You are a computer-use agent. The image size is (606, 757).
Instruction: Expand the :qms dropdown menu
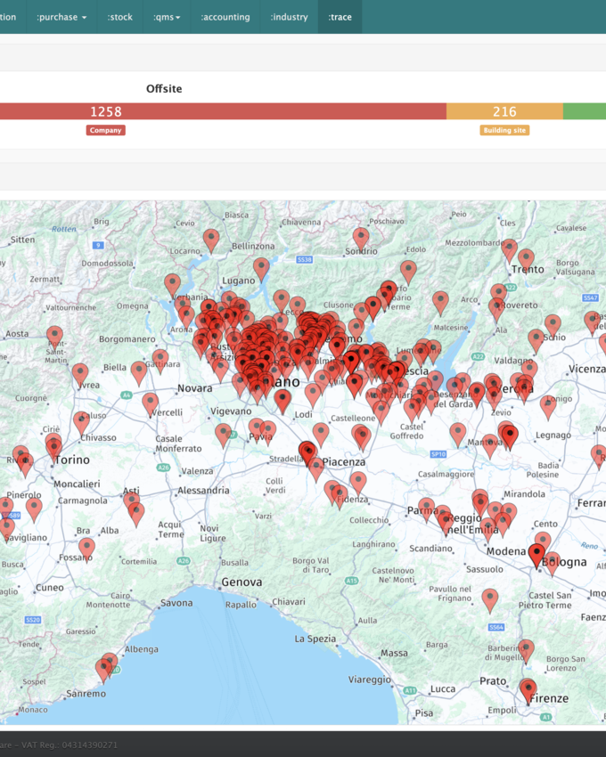pos(167,17)
